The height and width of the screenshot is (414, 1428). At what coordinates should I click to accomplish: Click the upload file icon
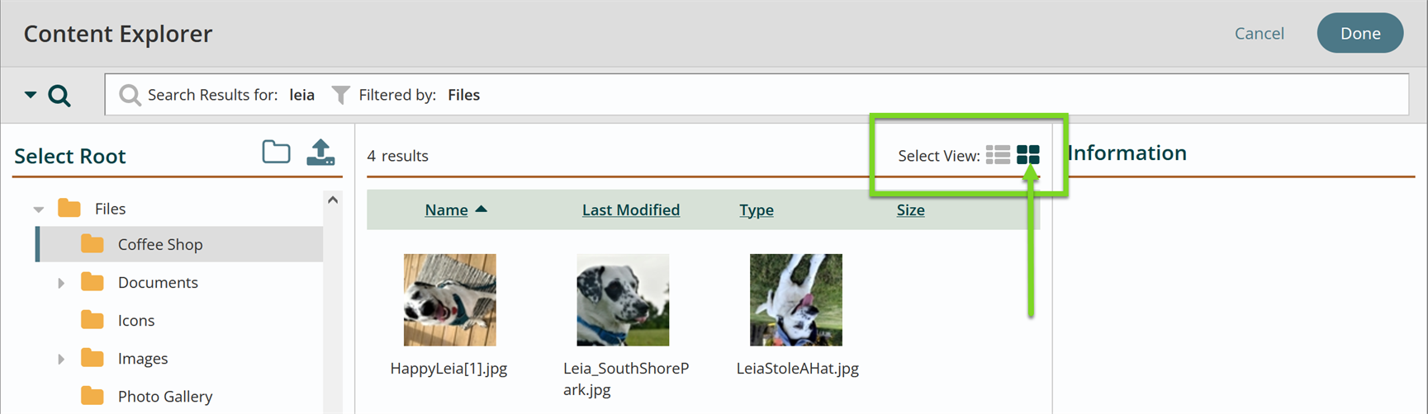tap(321, 152)
